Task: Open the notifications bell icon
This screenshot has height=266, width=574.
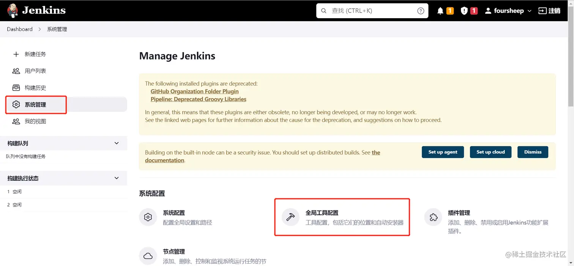Action: [440, 11]
